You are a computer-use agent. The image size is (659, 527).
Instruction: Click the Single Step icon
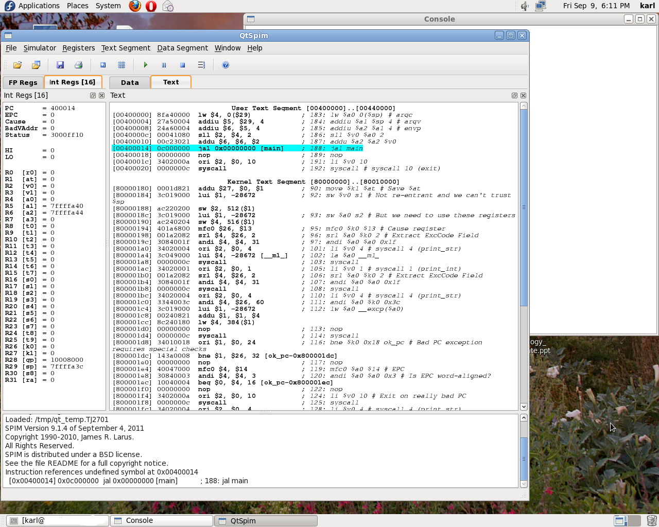(x=201, y=65)
